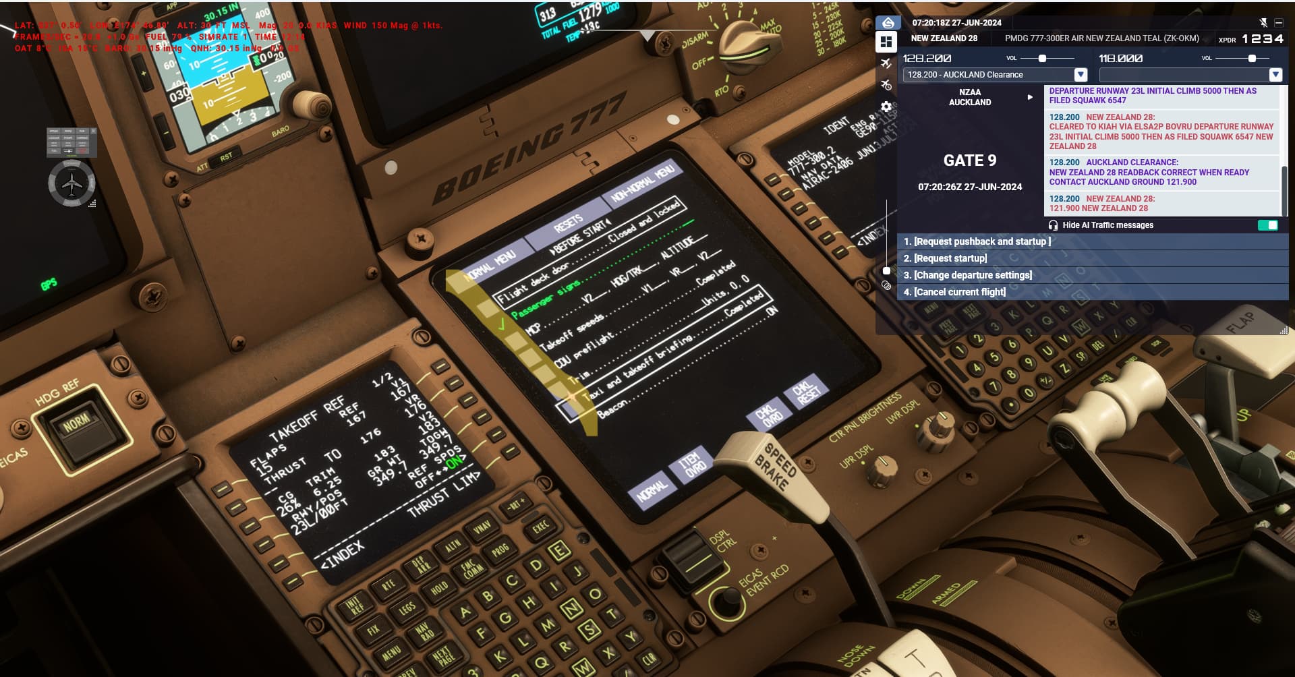Check the CDU preflight checklist box
This screenshot has width=1295, height=677.
coord(544,375)
